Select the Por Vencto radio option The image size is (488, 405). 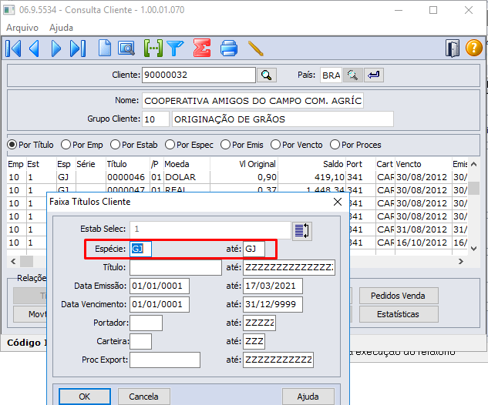click(x=297, y=145)
